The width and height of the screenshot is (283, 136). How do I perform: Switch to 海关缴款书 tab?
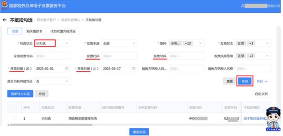[34, 31]
